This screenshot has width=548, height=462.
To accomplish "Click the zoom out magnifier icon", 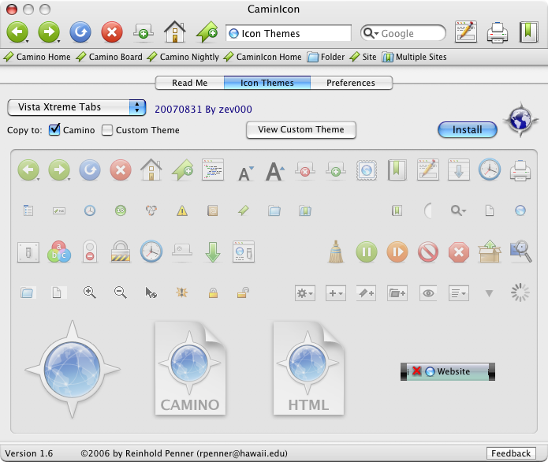I will pyautogui.click(x=120, y=292).
